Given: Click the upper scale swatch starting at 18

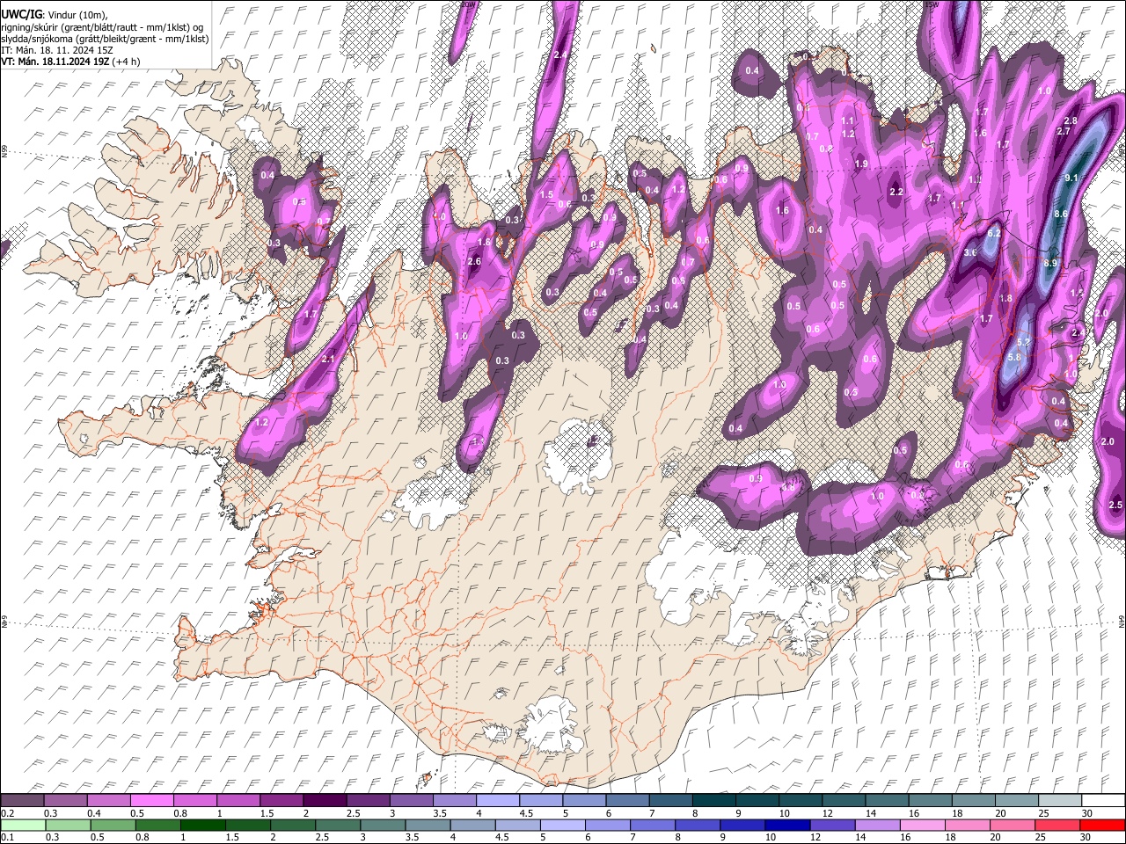Looking at the screenshot, I should pos(974,801).
